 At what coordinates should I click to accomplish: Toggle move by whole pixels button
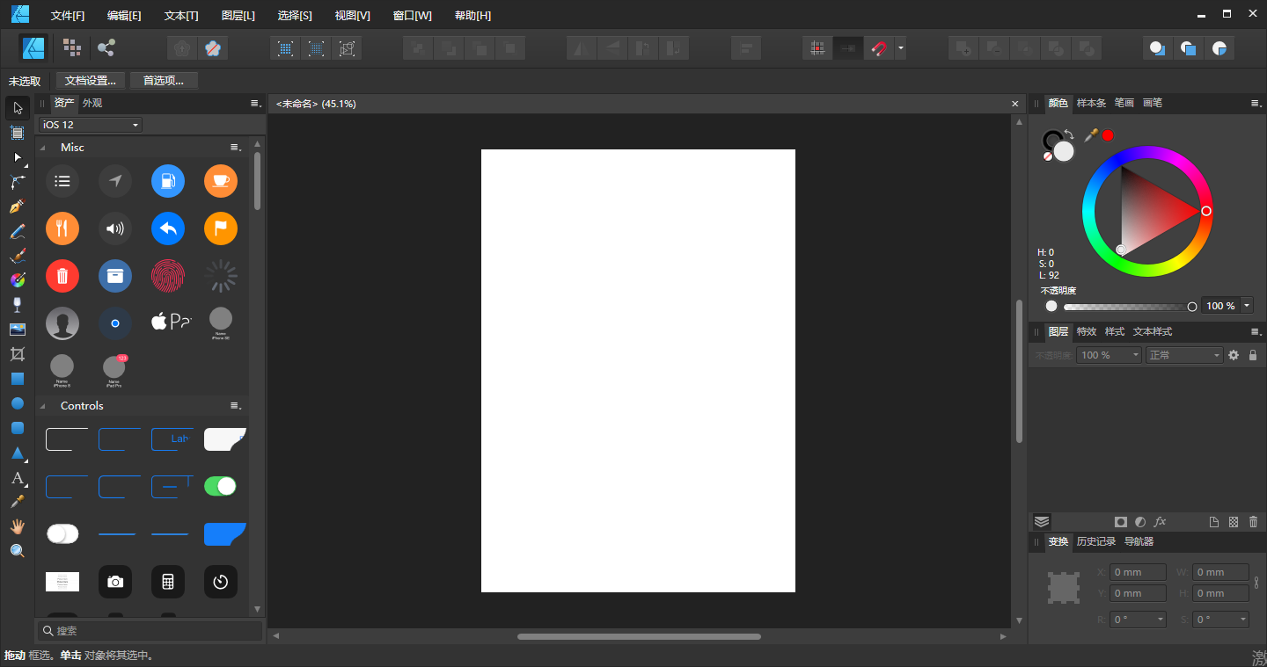(848, 48)
